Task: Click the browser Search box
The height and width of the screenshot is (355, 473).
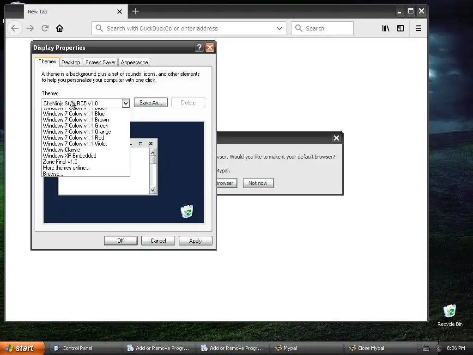Action: tap(322, 28)
